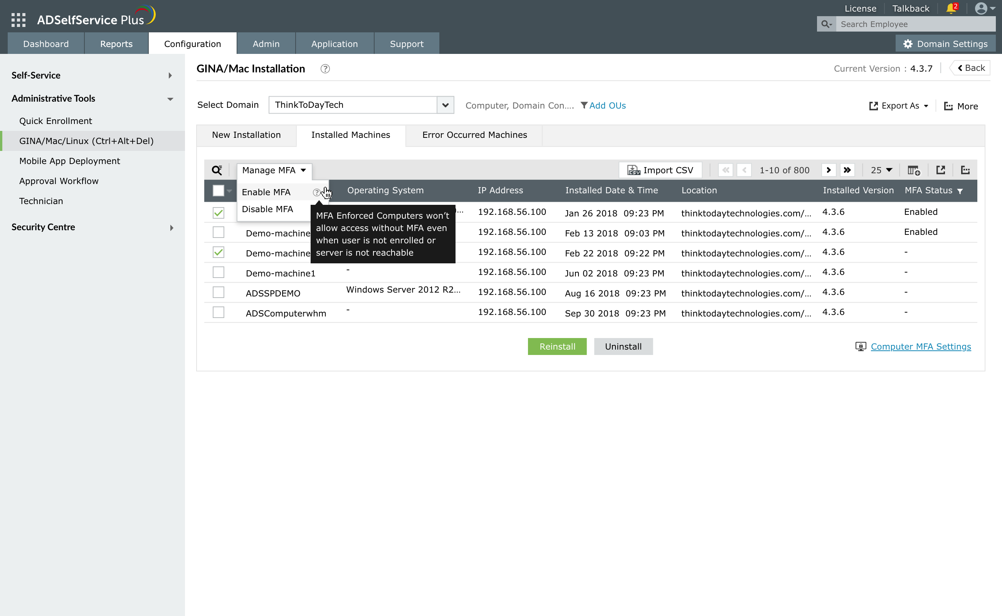
Task: Click the Reinstall button
Action: point(557,346)
